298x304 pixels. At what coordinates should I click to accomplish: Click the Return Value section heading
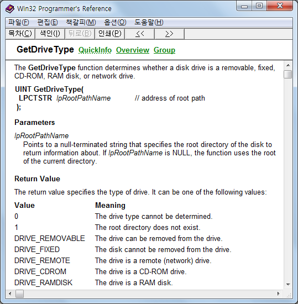coord(38,179)
